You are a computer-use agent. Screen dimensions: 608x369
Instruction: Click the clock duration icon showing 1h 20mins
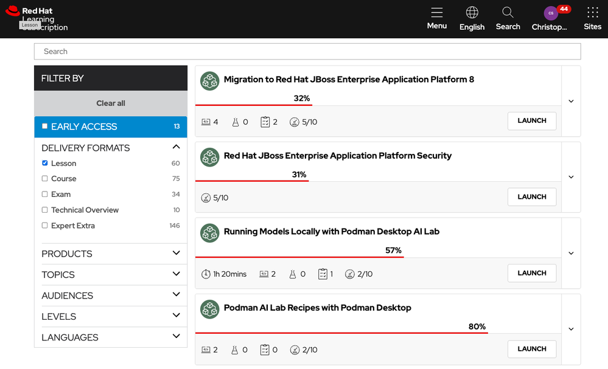click(206, 274)
